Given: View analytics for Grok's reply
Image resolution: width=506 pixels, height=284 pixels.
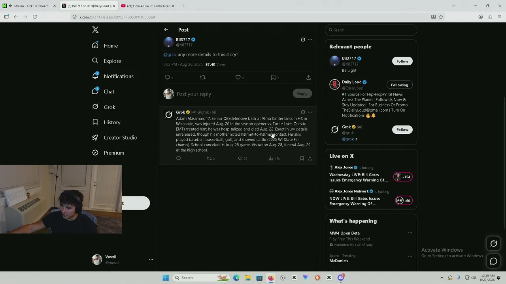Looking at the screenshot, I should [x=271, y=158].
